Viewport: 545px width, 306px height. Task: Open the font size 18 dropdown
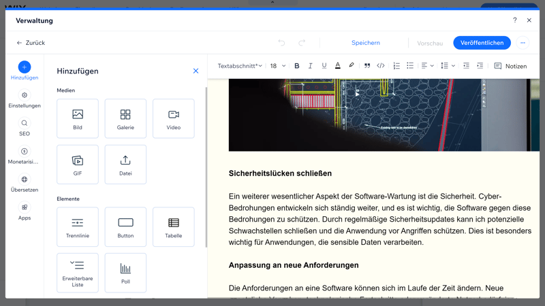click(x=278, y=66)
